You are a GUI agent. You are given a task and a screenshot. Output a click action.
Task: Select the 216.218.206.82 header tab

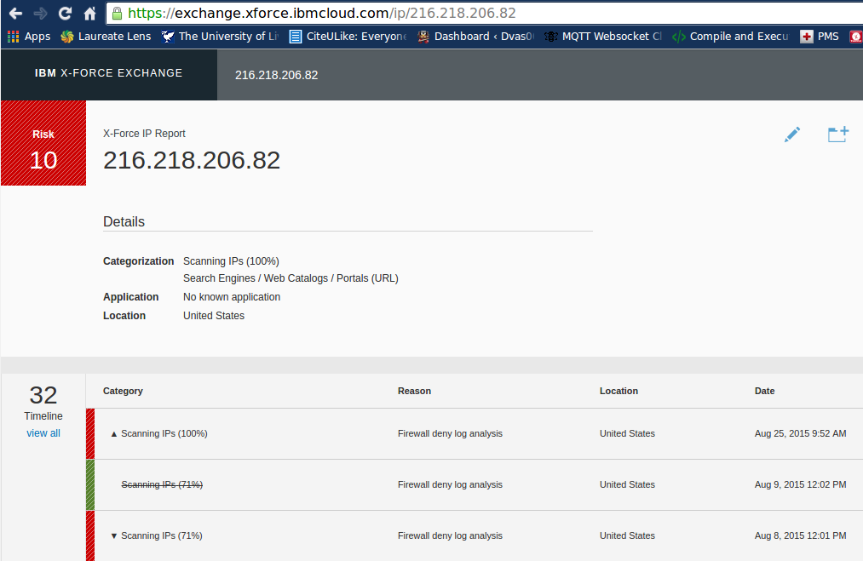[276, 75]
